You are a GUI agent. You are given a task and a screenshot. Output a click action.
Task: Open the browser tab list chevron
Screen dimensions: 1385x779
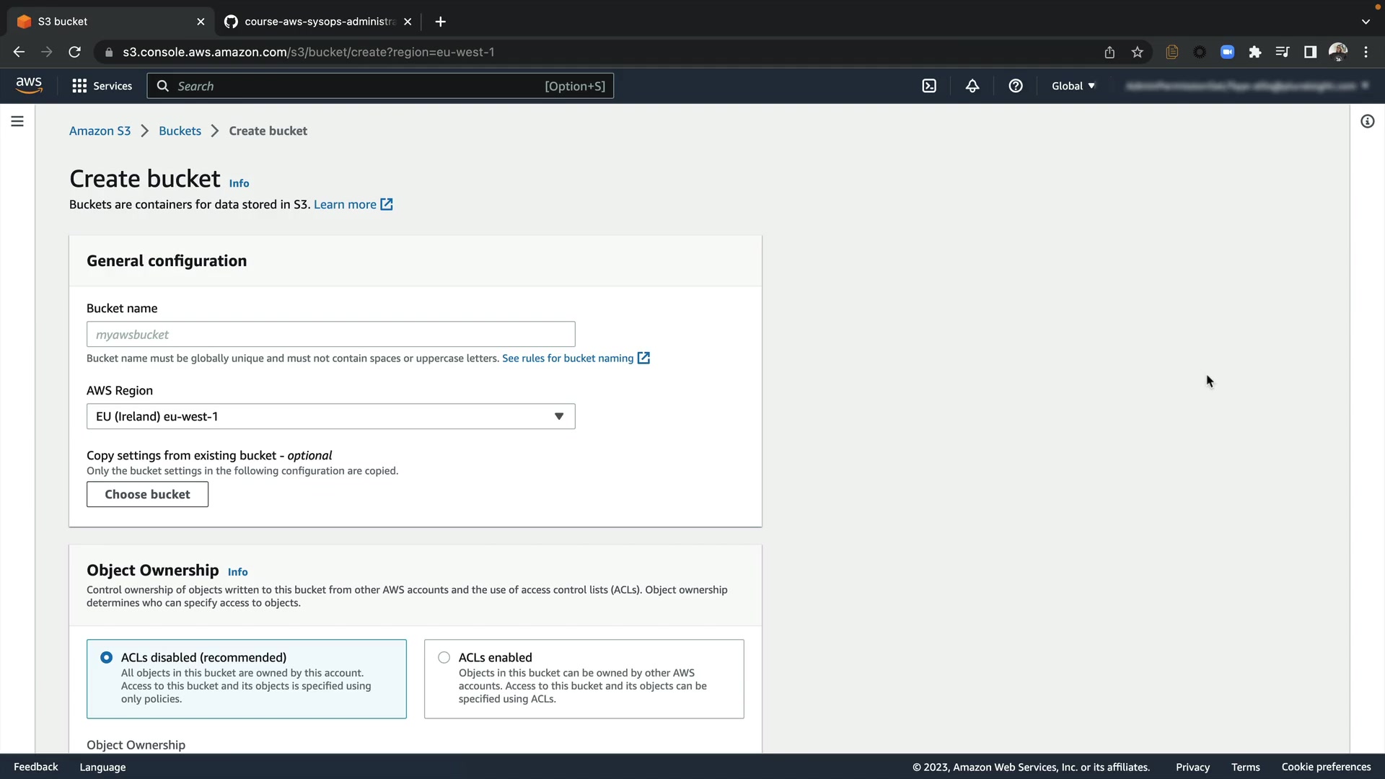coord(1366,22)
